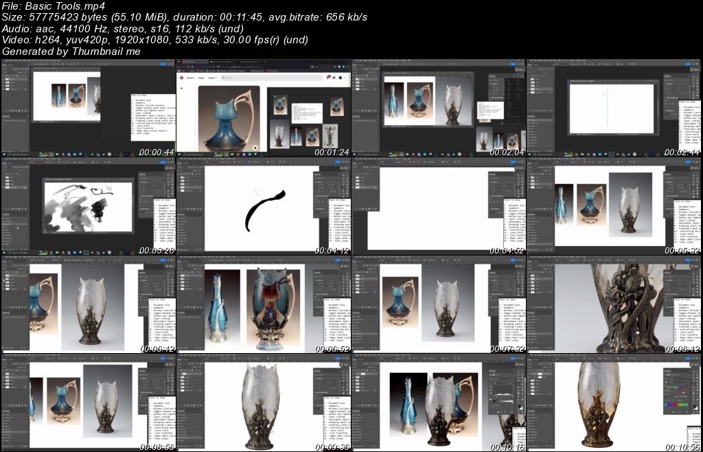Viewport: 703px width, 452px height.
Task: Open the thumbnail stamped 00:00:44
Action: [88, 108]
